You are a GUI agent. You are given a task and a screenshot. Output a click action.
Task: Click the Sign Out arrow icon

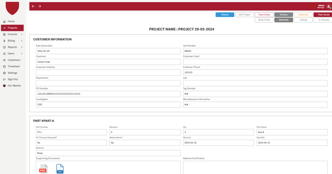pyautogui.click(x=4, y=80)
